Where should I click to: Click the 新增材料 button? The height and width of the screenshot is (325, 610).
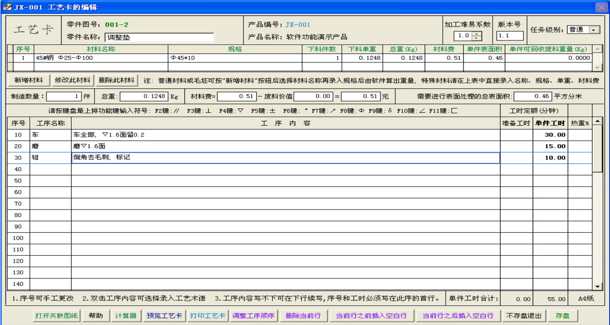click(x=28, y=81)
